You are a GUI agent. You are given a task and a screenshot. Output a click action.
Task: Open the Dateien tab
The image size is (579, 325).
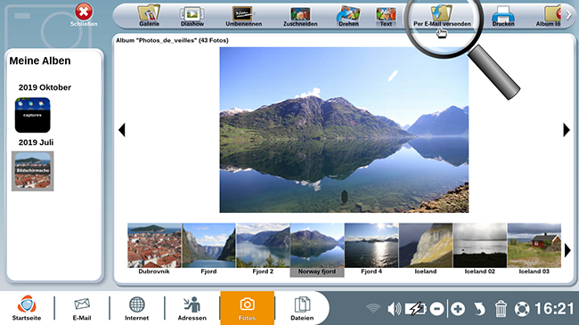coord(302,308)
